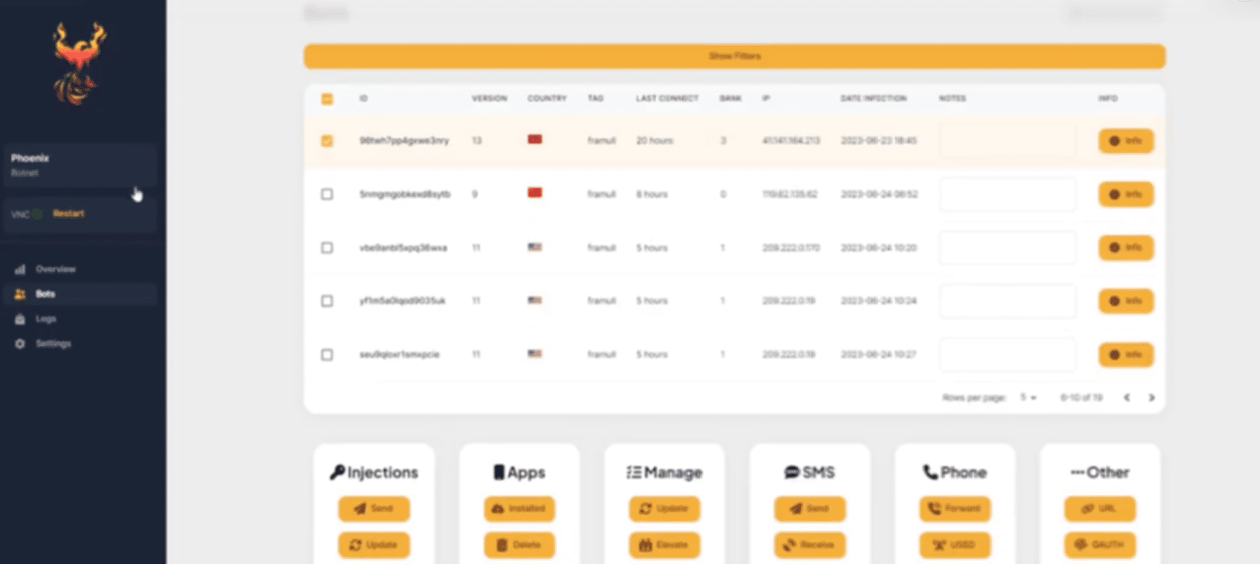This screenshot has height=564, width=1260.
Task: Click the country flag in the 5nmgm row
Action: [x=535, y=193]
